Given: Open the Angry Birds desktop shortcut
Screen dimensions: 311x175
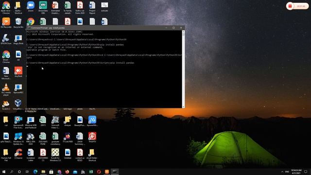Looking at the screenshot, I should point(18,39).
